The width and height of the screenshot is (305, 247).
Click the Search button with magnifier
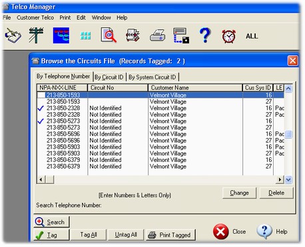tap(51, 222)
